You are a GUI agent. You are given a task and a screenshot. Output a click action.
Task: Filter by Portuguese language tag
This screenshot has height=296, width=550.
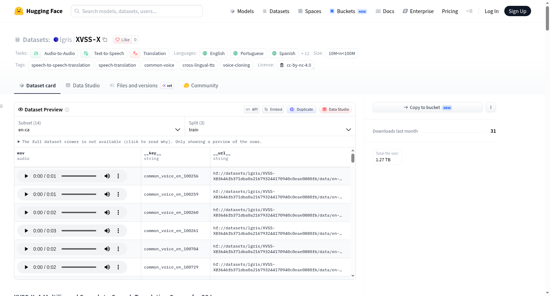point(248,53)
